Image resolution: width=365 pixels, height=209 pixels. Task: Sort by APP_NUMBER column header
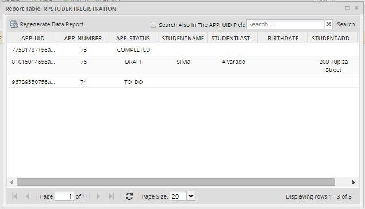coord(83,38)
